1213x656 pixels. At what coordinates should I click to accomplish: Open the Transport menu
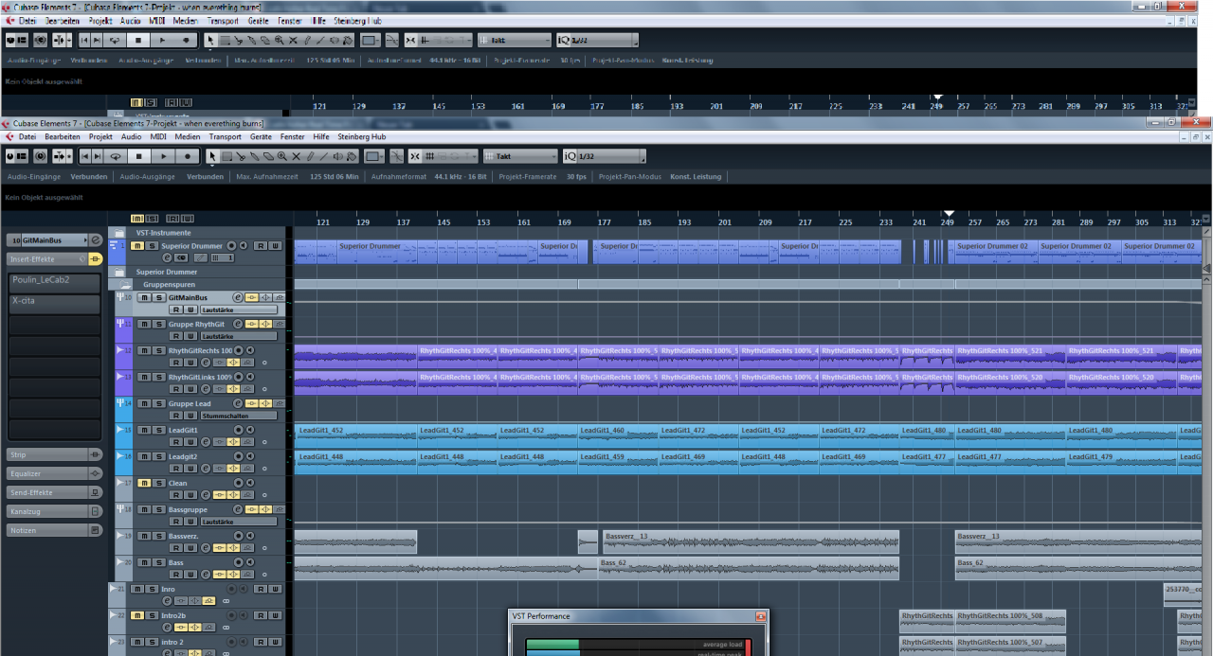tap(226, 136)
